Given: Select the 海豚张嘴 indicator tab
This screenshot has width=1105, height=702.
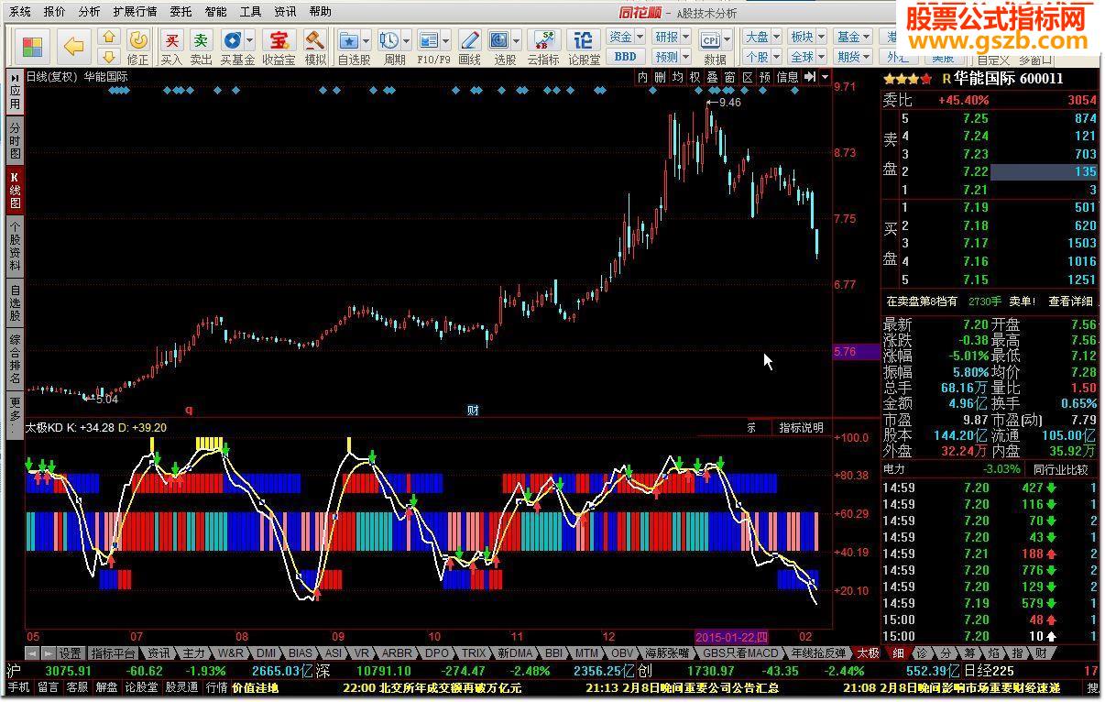Looking at the screenshot, I should coord(666,653).
